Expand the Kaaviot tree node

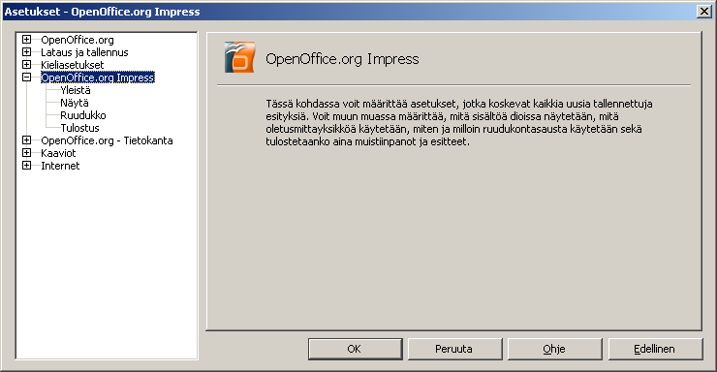pyautogui.click(x=26, y=153)
